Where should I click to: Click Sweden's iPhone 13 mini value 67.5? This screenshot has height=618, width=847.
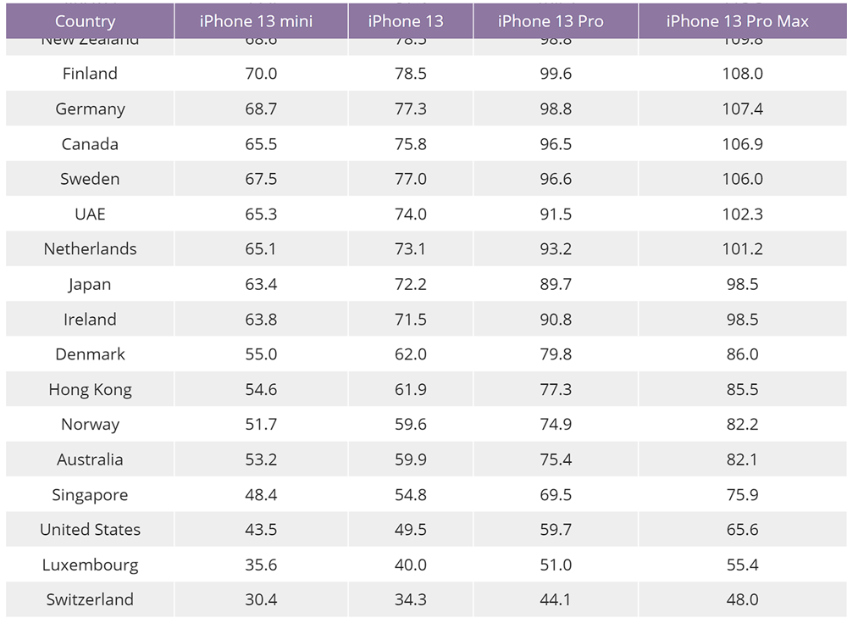click(261, 178)
